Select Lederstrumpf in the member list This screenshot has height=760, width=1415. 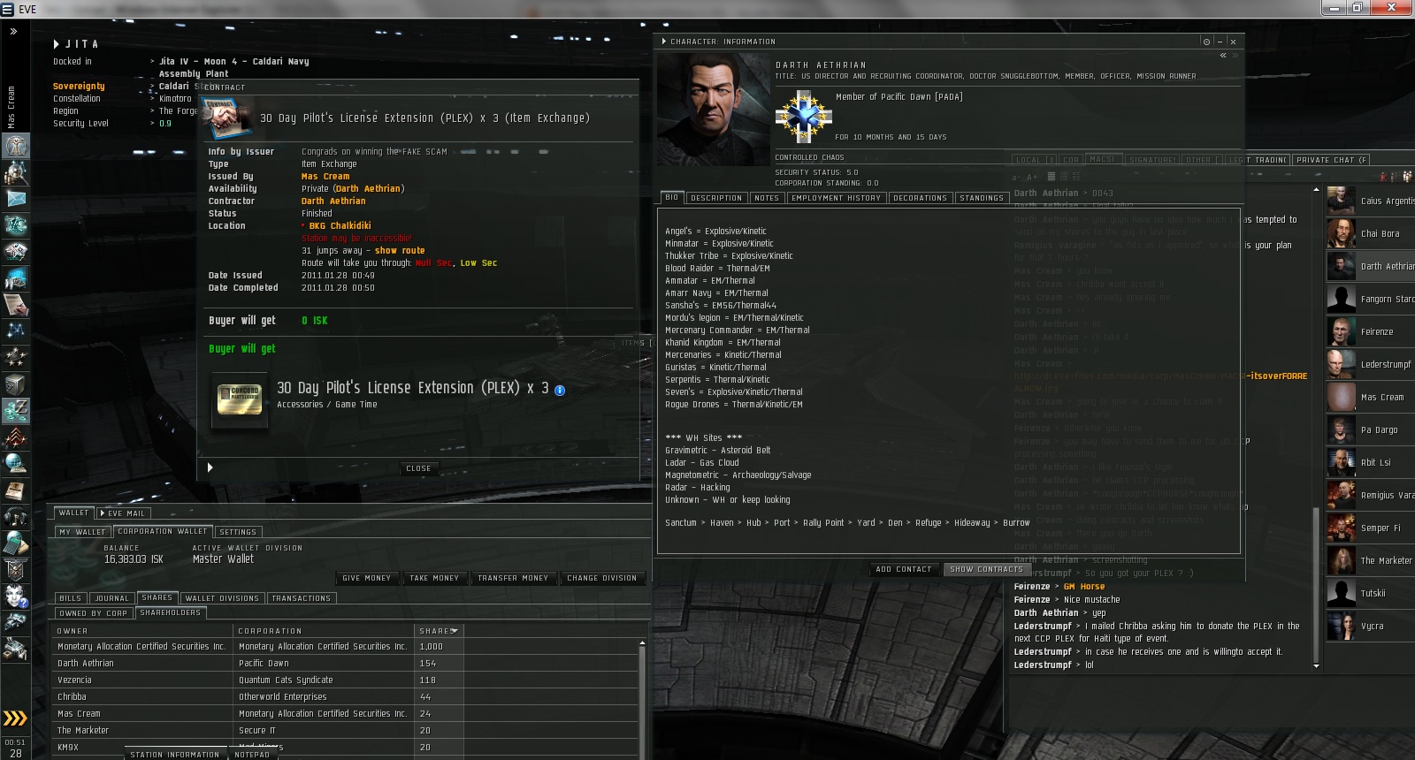click(1371, 364)
